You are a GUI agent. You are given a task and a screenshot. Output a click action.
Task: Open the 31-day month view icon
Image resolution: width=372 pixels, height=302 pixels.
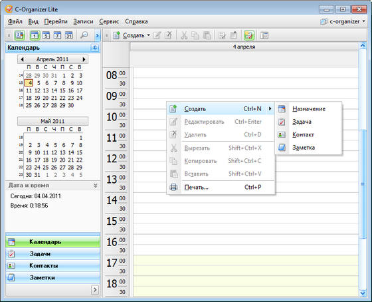tap(69, 35)
